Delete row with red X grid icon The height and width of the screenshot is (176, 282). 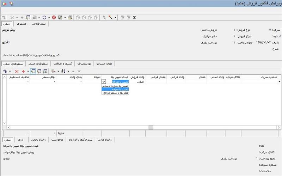point(17,71)
